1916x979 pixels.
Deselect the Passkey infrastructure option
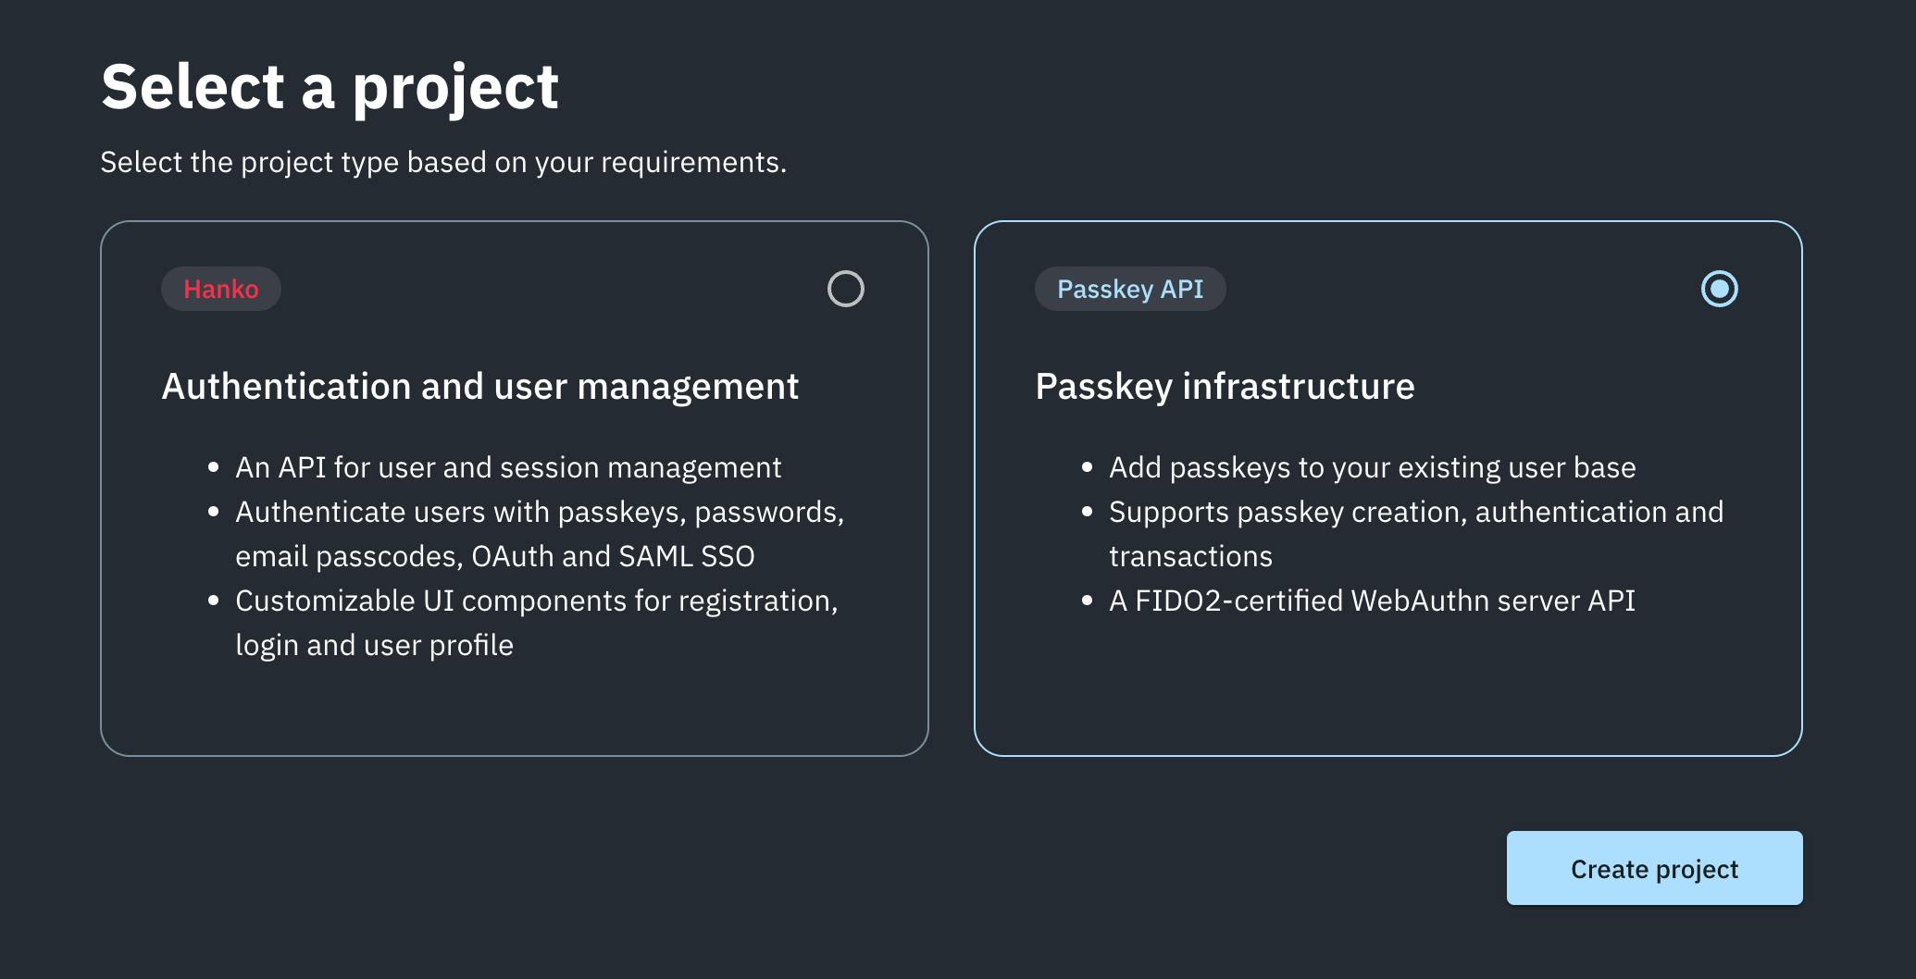click(1719, 288)
